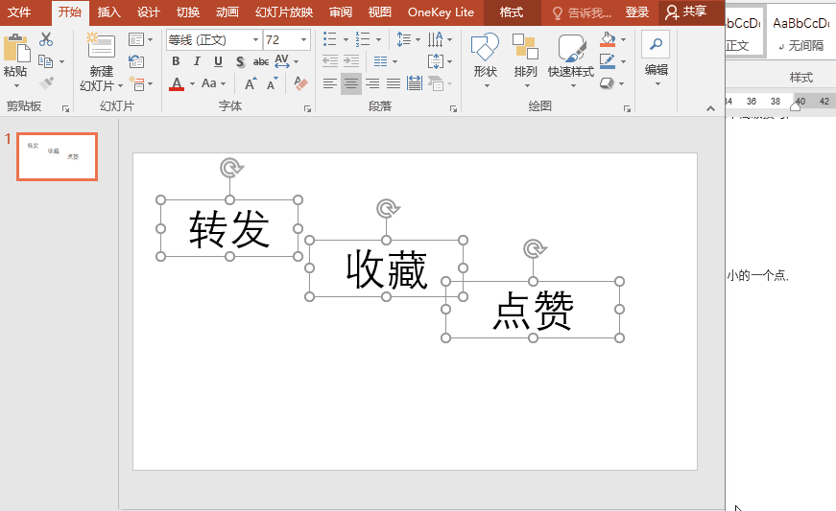Click the Reset slide icon
836x511 pixels.
[x=136, y=61]
